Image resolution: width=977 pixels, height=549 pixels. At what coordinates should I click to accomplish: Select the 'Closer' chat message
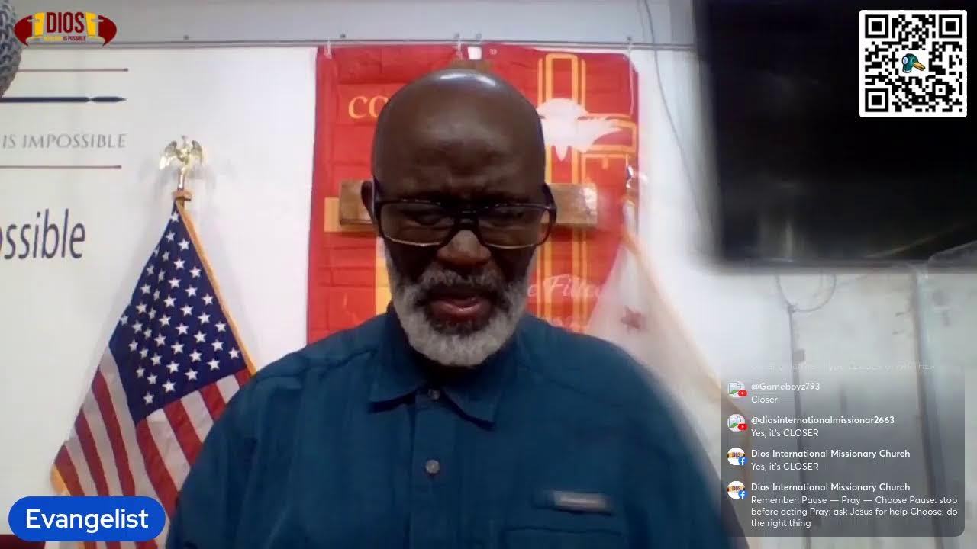764,400
